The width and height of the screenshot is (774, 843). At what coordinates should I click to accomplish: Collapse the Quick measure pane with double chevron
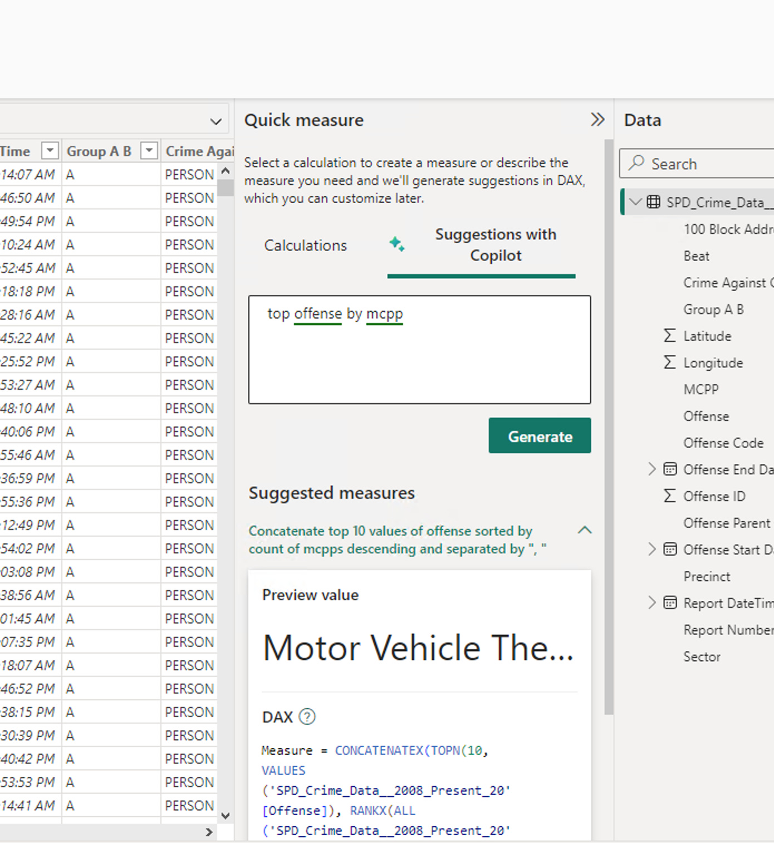[597, 120]
